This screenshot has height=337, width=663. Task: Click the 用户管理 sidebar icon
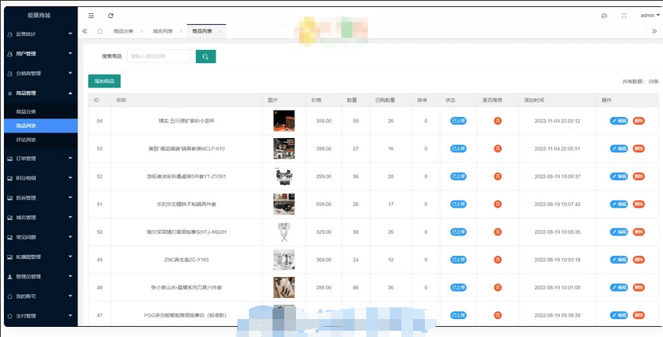tap(10, 54)
